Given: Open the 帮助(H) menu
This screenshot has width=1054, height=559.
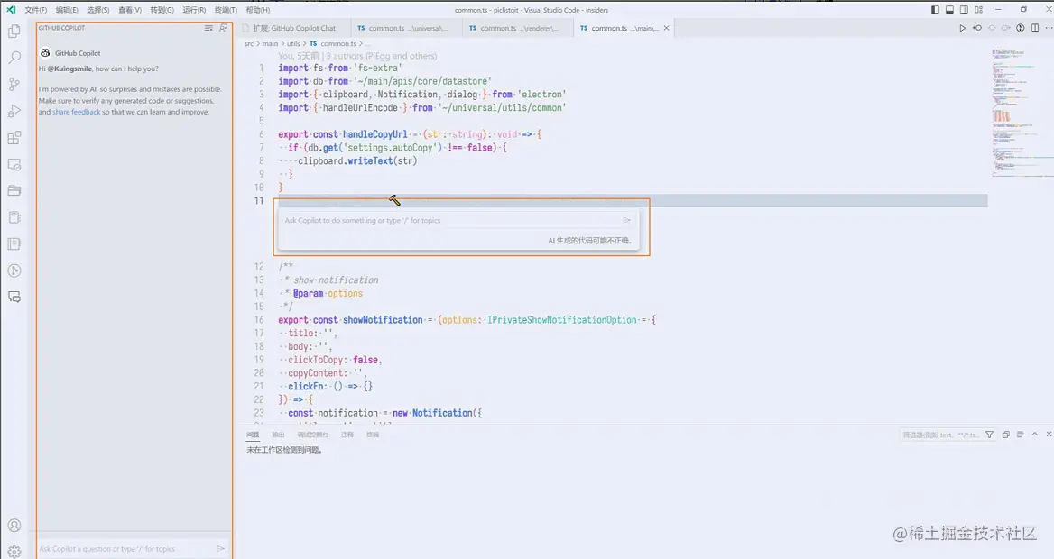Looking at the screenshot, I should 258,10.
